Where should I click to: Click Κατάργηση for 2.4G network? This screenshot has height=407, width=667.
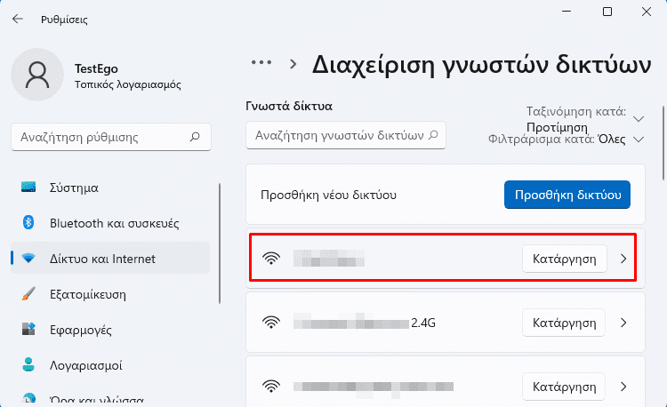point(564,323)
